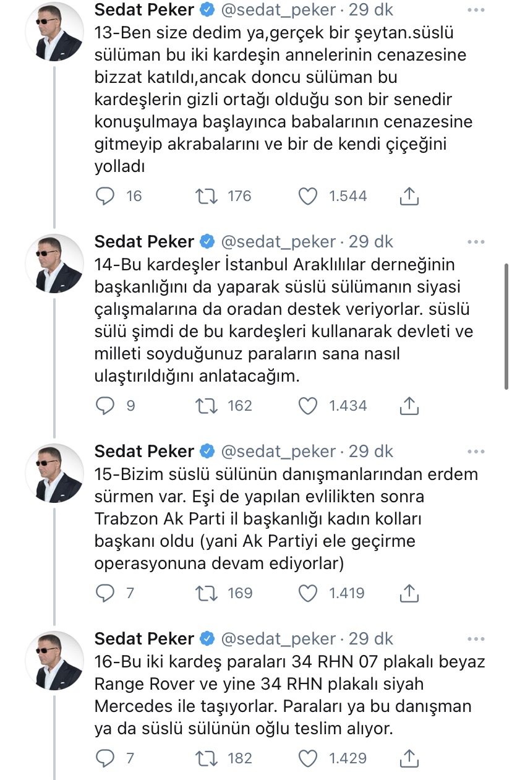Like the tweet with 1.434 likes

308,406
